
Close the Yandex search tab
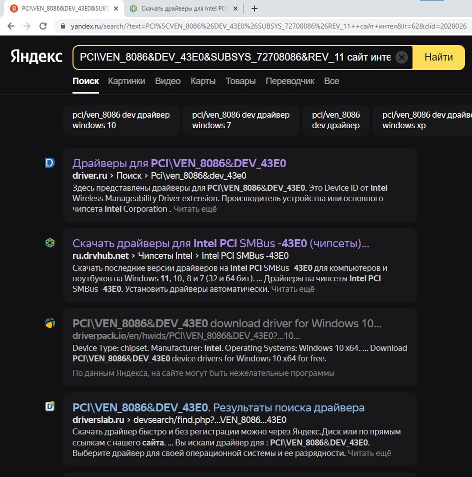(x=116, y=9)
